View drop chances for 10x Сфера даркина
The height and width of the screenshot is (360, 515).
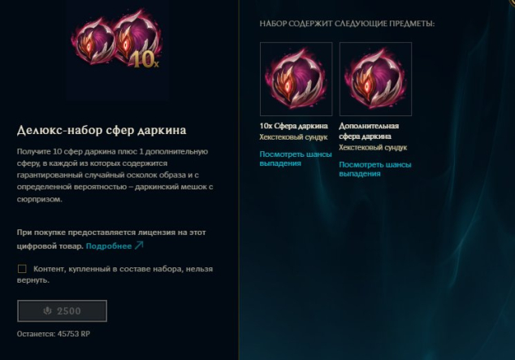(296, 158)
